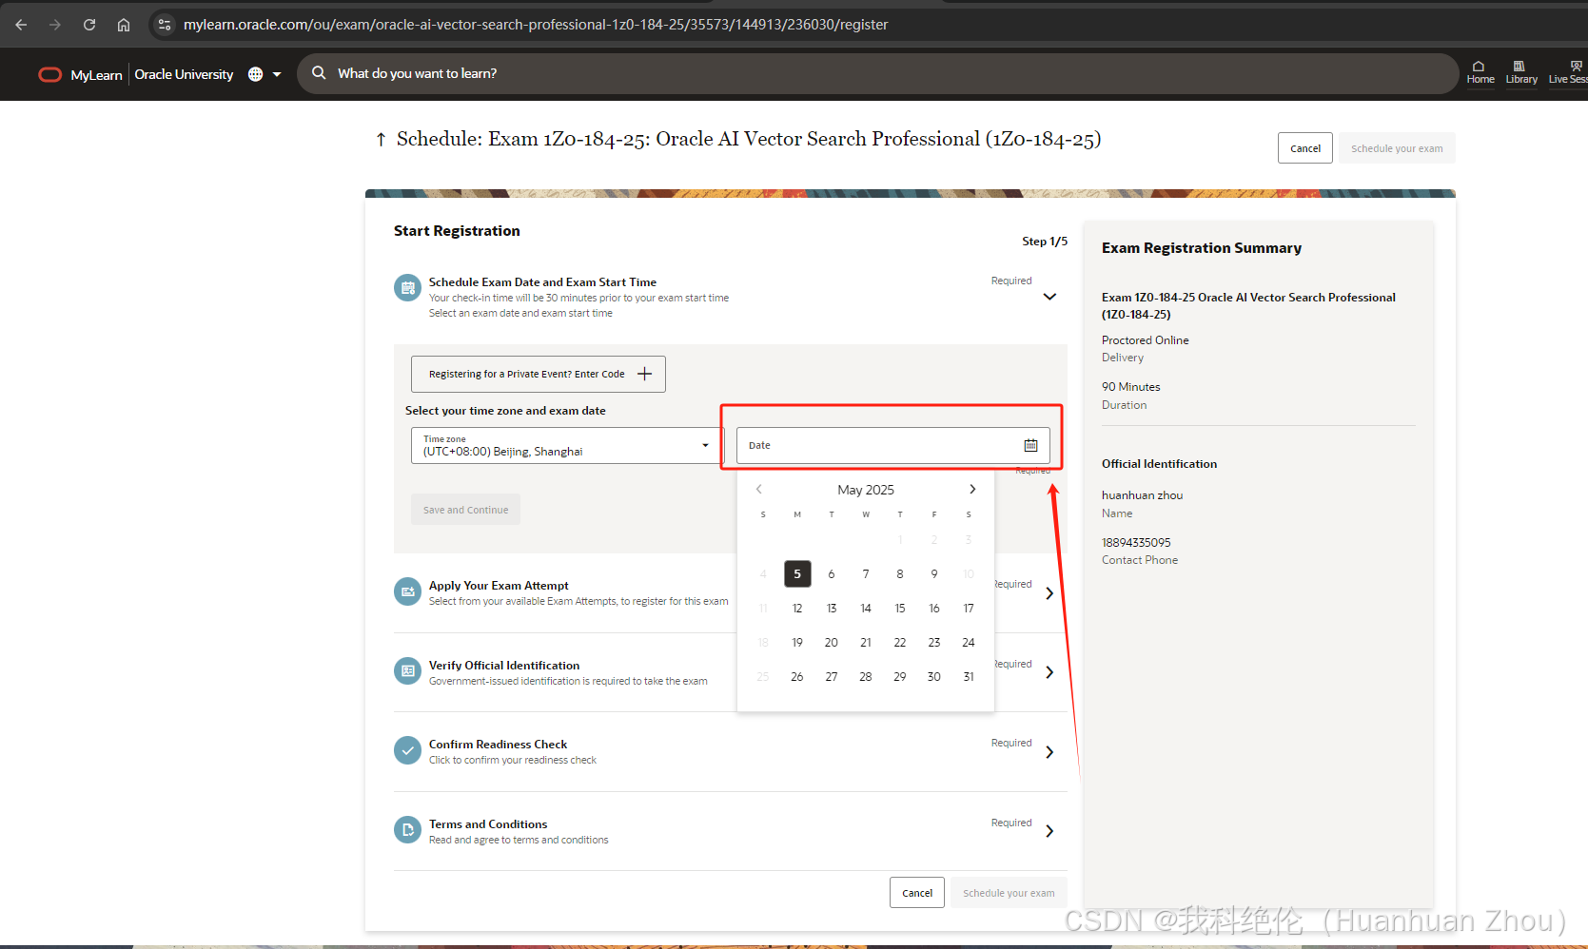Open Live Sessions in top navigation
The image size is (1588, 949).
click(1568, 73)
